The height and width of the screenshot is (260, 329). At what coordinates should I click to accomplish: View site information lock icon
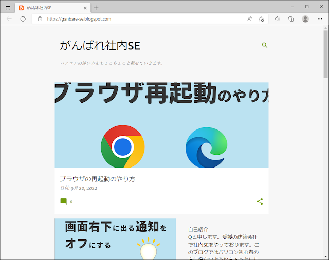40,19
